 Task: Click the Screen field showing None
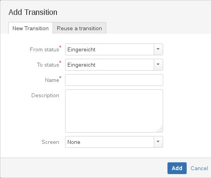(x=109, y=142)
